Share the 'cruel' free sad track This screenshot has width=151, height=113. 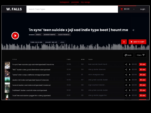click(126, 95)
